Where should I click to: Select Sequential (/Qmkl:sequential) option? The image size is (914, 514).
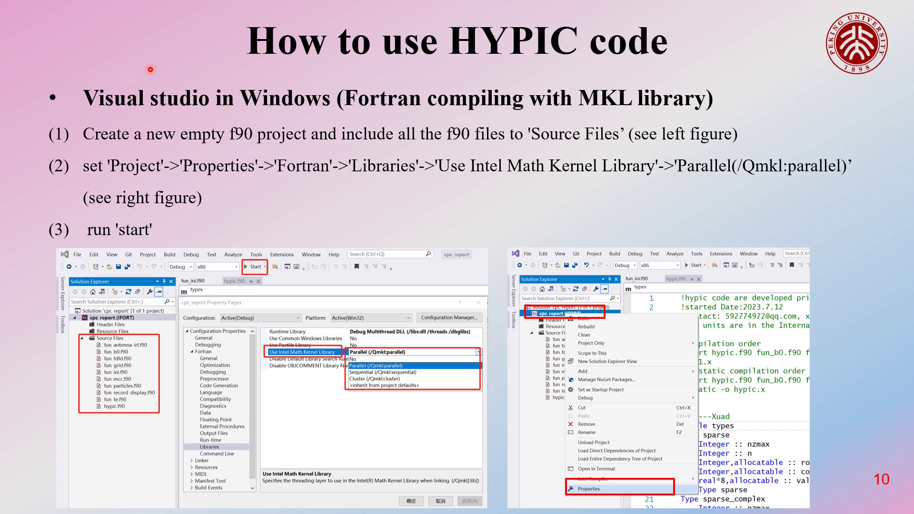coord(383,372)
